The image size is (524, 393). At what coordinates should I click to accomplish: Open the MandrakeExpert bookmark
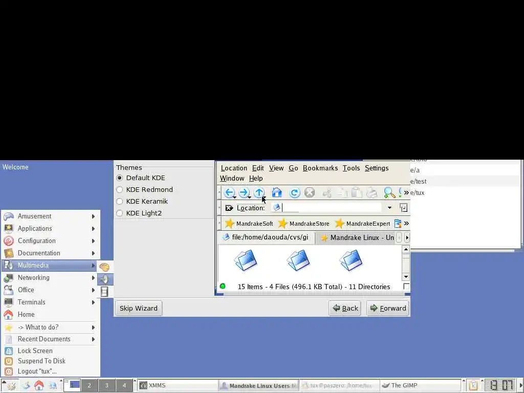pyautogui.click(x=362, y=224)
